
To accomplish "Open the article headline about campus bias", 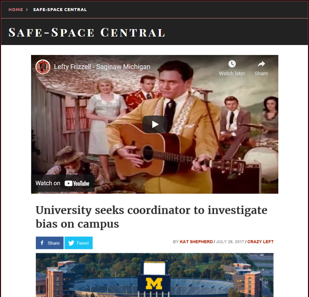I will coord(151,217).
